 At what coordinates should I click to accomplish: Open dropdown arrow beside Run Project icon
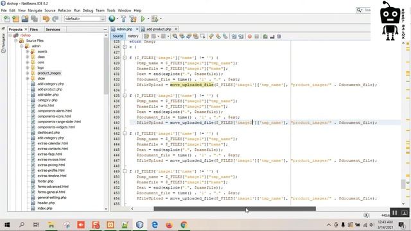(148, 19)
